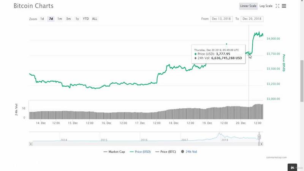Open the chart hamburger menu
The width and height of the screenshot is (304, 171).
click(x=284, y=6)
